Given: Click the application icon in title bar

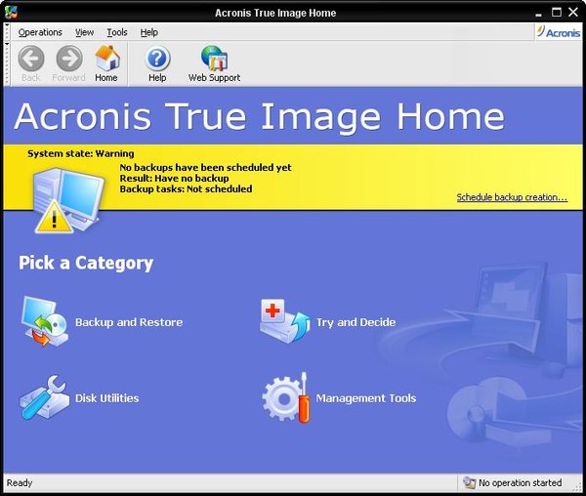Looking at the screenshot, I should (11, 12).
